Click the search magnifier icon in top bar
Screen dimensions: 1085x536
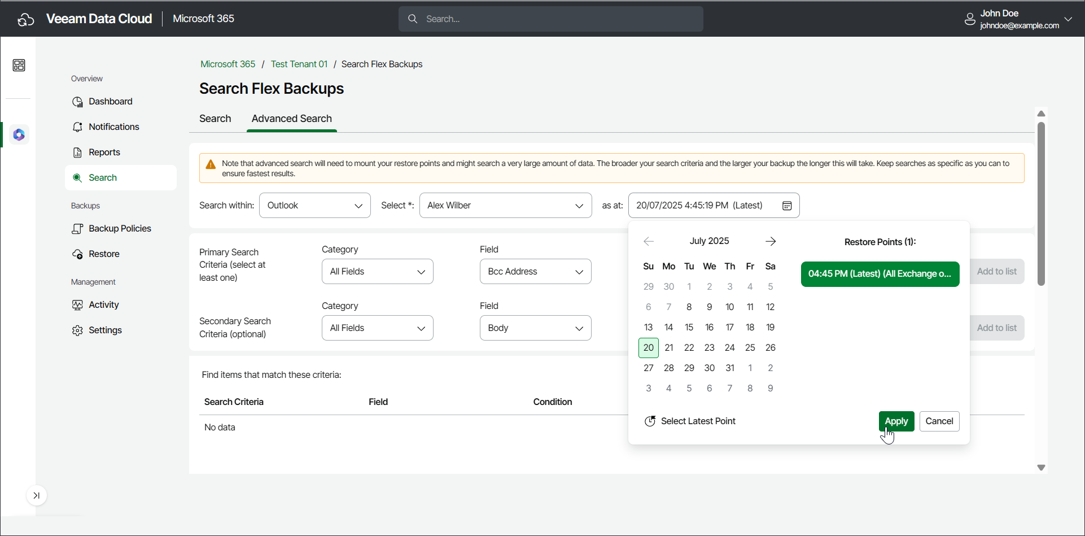point(413,19)
